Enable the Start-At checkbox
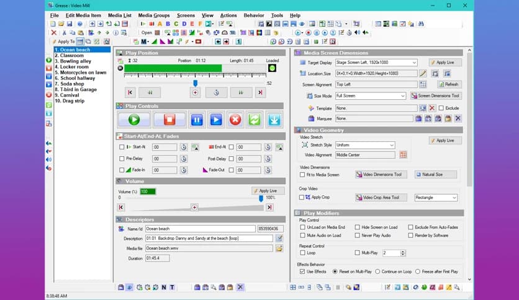 [x=122, y=147]
